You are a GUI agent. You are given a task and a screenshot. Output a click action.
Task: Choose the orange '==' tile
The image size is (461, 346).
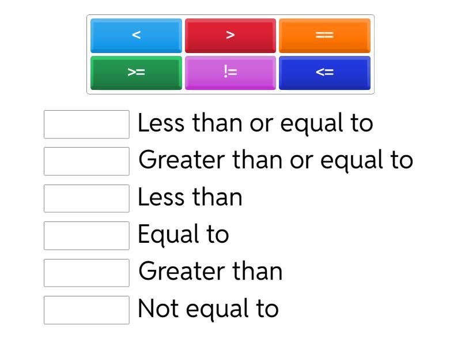coord(324,35)
